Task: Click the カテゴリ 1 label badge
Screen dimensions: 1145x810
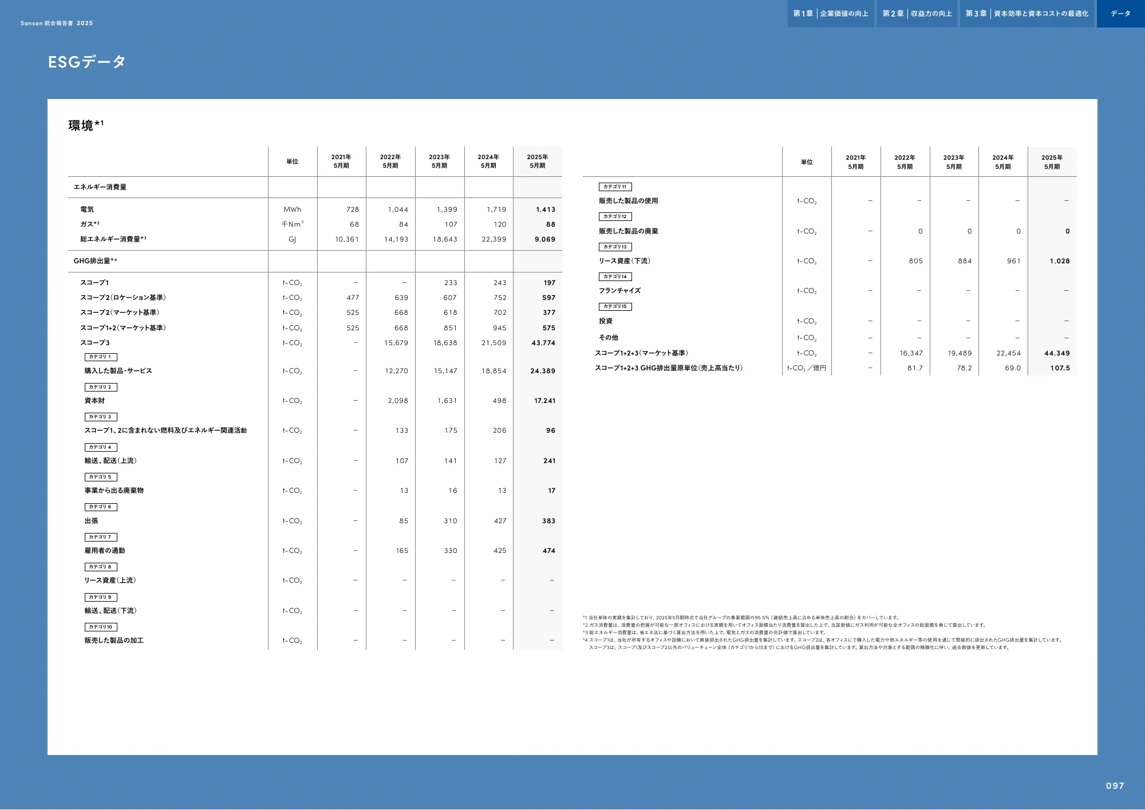Action: 101,357
